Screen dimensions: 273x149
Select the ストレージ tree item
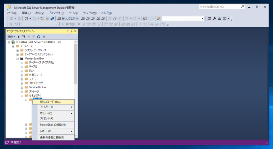pyautogui.click(x=34, y=92)
